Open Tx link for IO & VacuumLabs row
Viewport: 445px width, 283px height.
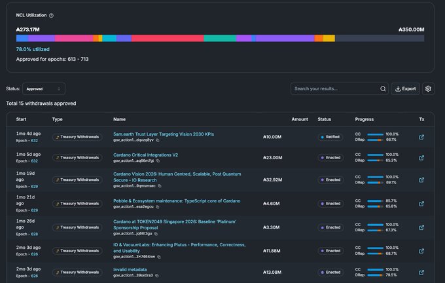(x=421, y=251)
